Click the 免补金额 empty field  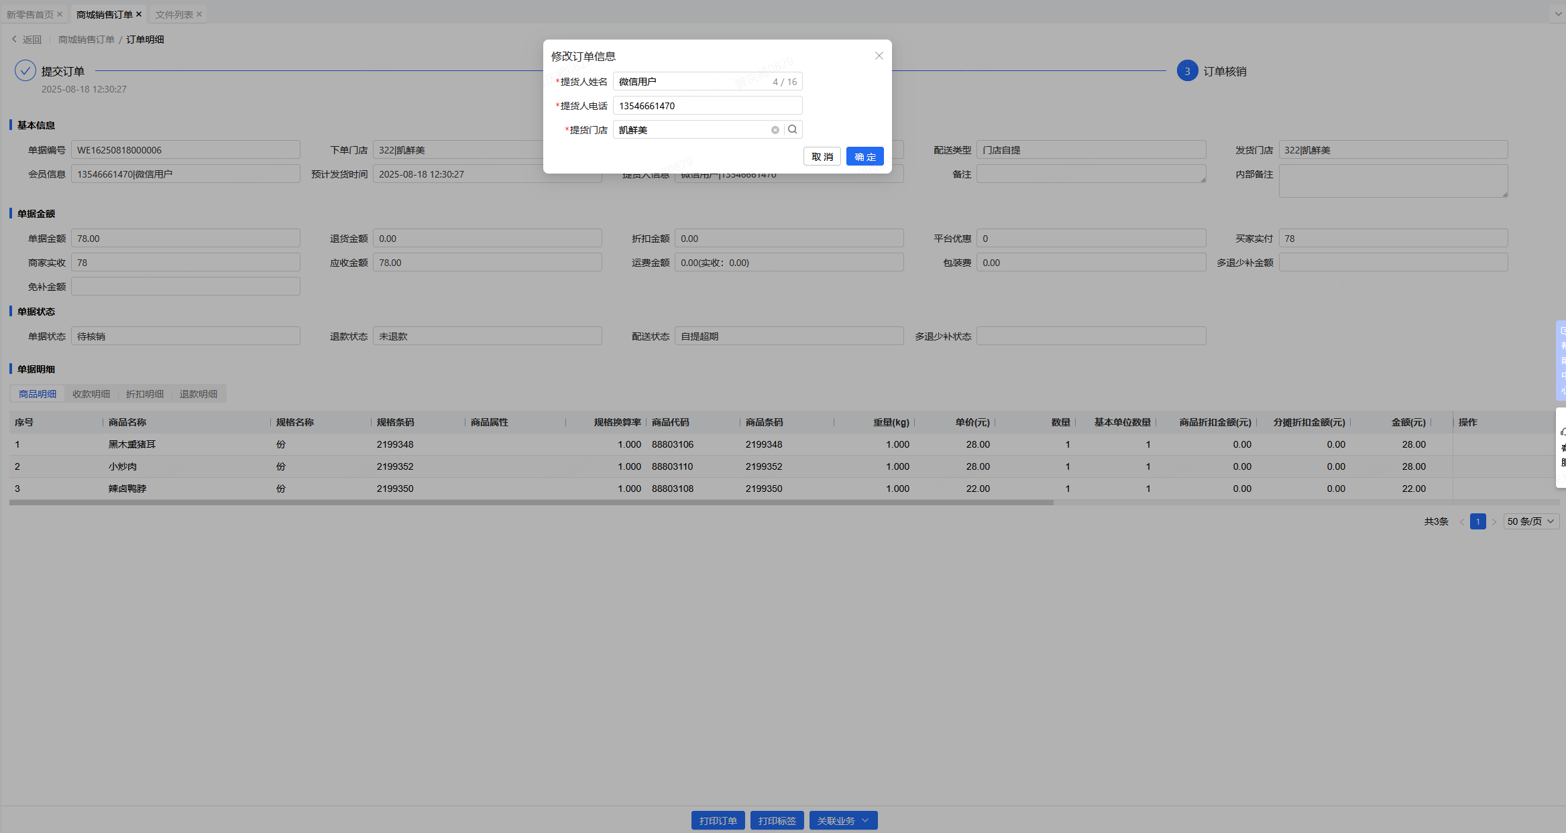(x=186, y=287)
